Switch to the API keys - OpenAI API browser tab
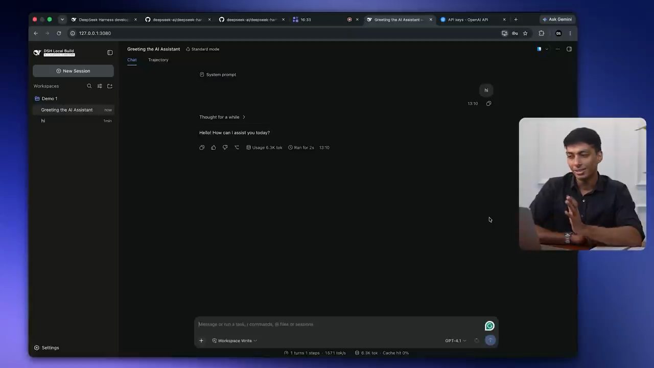The width and height of the screenshot is (654, 368). click(x=473, y=19)
